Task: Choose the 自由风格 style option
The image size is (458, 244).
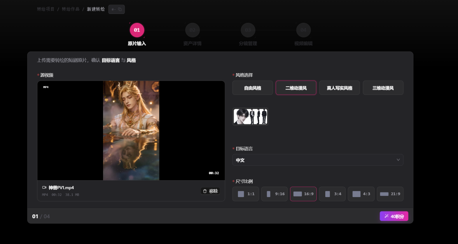Action: pos(253,88)
